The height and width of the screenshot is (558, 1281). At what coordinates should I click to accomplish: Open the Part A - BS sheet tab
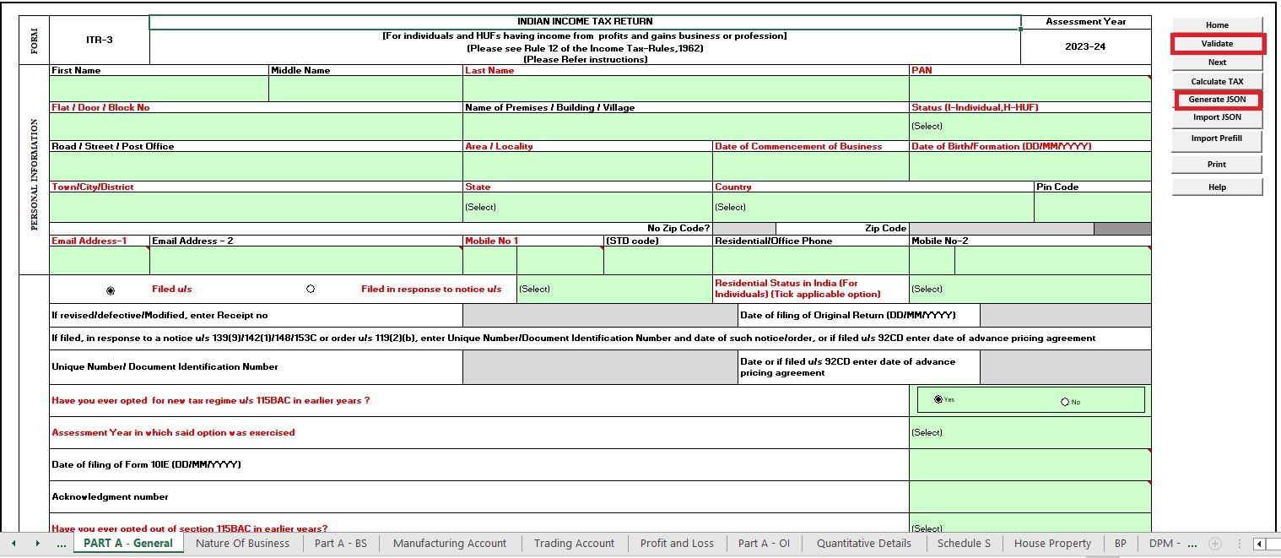pos(341,544)
